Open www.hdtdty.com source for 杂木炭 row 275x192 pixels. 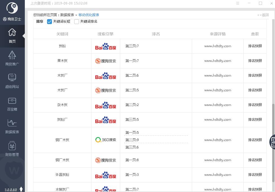(x=218, y=105)
